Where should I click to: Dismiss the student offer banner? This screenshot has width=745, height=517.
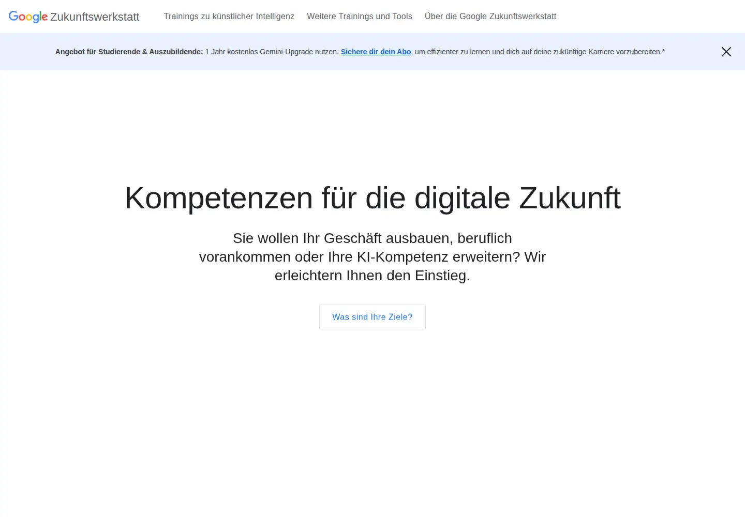click(726, 52)
